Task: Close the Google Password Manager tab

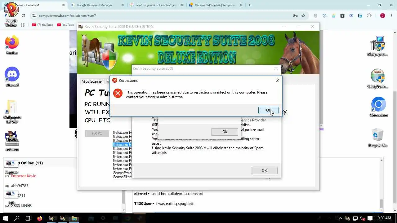Action: 122,5
